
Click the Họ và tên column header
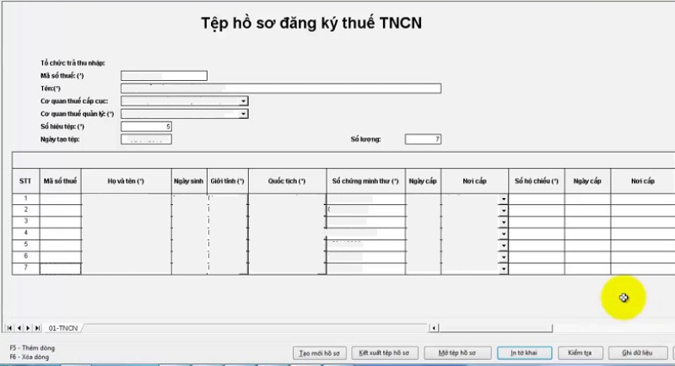pyautogui.click(x=126, y=181)
